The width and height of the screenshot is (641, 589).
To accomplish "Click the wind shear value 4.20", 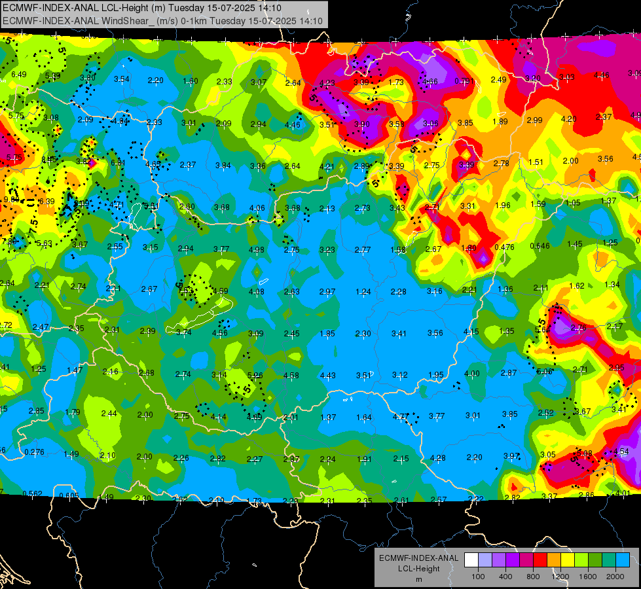I will tap(568, 118).
